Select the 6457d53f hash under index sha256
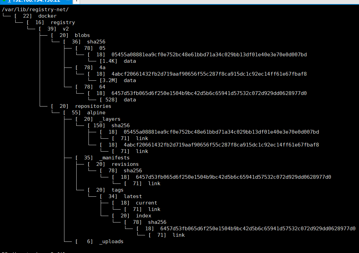The height and width of the screenshot is (253, 359). (258, 229)
